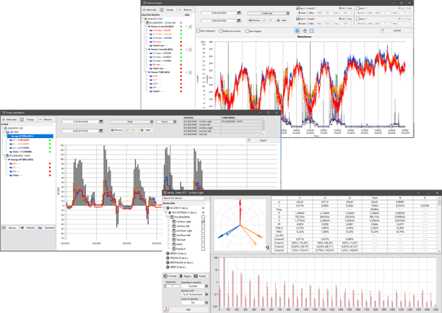Toggle Axis 1 checkbox in Historical Graphs
This screenshot has height=313, width=442.
298,9
